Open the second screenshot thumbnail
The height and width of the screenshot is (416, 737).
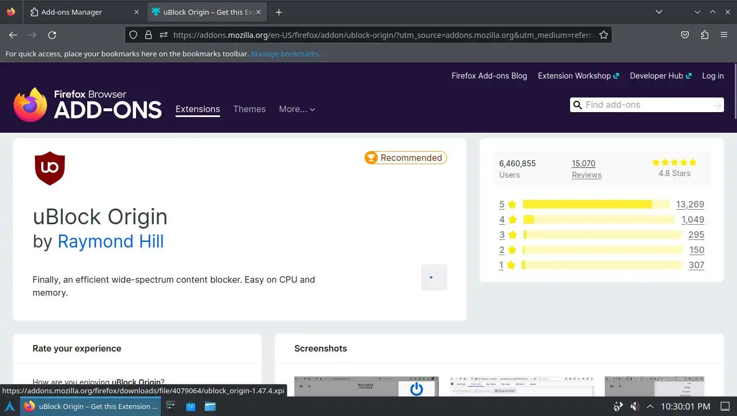[x=522, y=386]
